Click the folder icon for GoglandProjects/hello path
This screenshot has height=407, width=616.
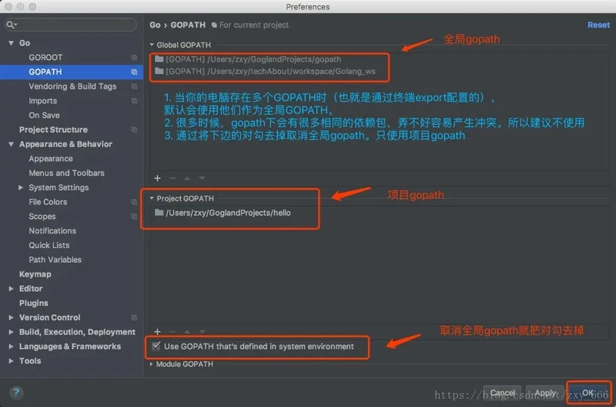tap(159, 213)
